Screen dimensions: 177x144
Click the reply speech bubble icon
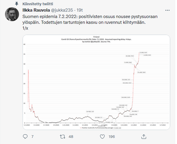point(25,136)
